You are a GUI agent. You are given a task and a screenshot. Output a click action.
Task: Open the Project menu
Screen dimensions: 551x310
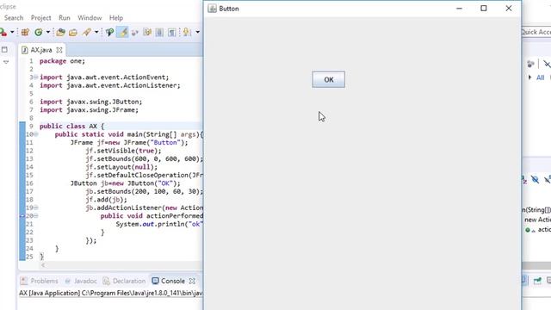(40, 17)
